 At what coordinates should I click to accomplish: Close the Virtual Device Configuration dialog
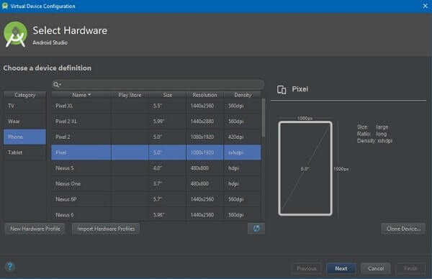point(425,6)
